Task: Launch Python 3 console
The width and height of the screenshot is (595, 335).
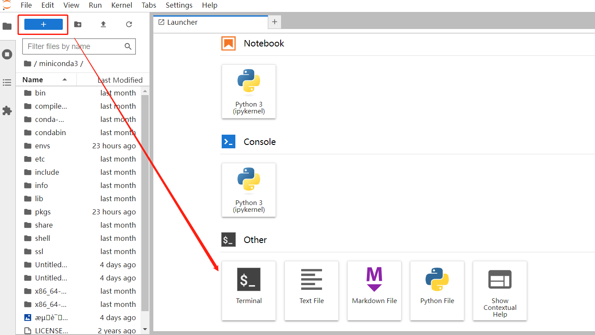Action: 249,190
